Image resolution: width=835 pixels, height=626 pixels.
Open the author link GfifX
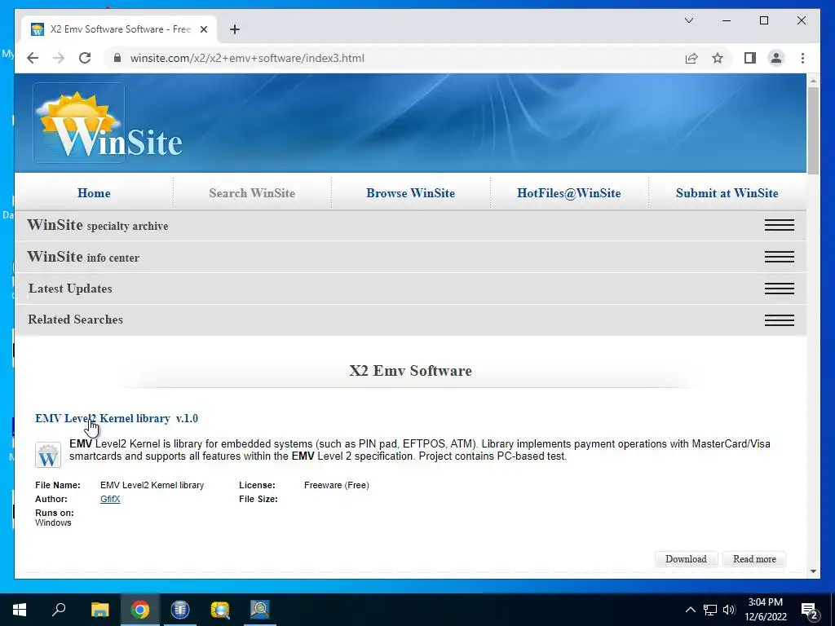[x=110, y=499]
